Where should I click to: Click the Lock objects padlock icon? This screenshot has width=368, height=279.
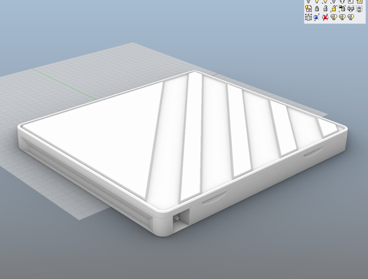(317, 8)
